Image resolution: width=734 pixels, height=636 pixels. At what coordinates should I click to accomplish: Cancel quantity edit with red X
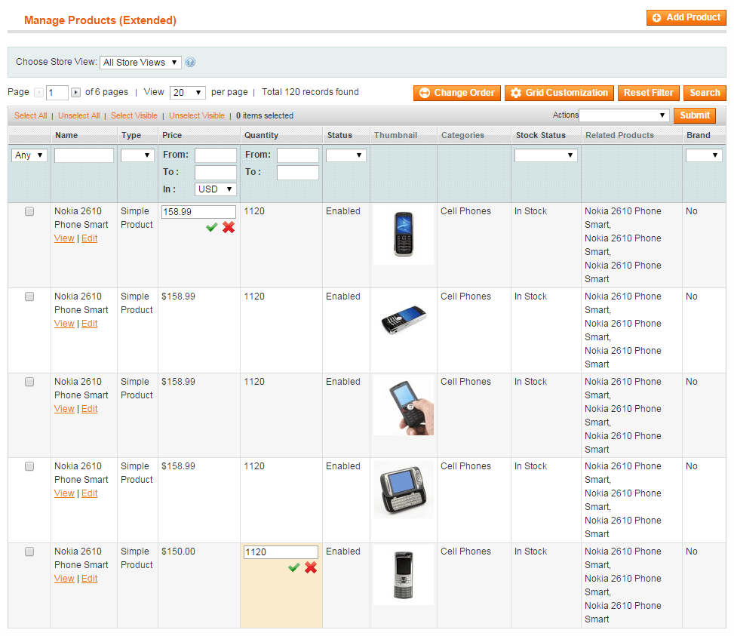(311, 567)
